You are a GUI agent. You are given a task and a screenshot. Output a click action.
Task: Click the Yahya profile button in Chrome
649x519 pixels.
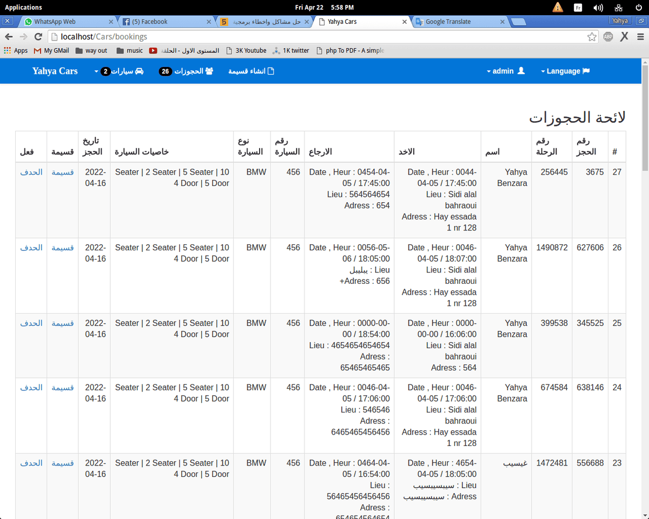[x=620, y=21]
